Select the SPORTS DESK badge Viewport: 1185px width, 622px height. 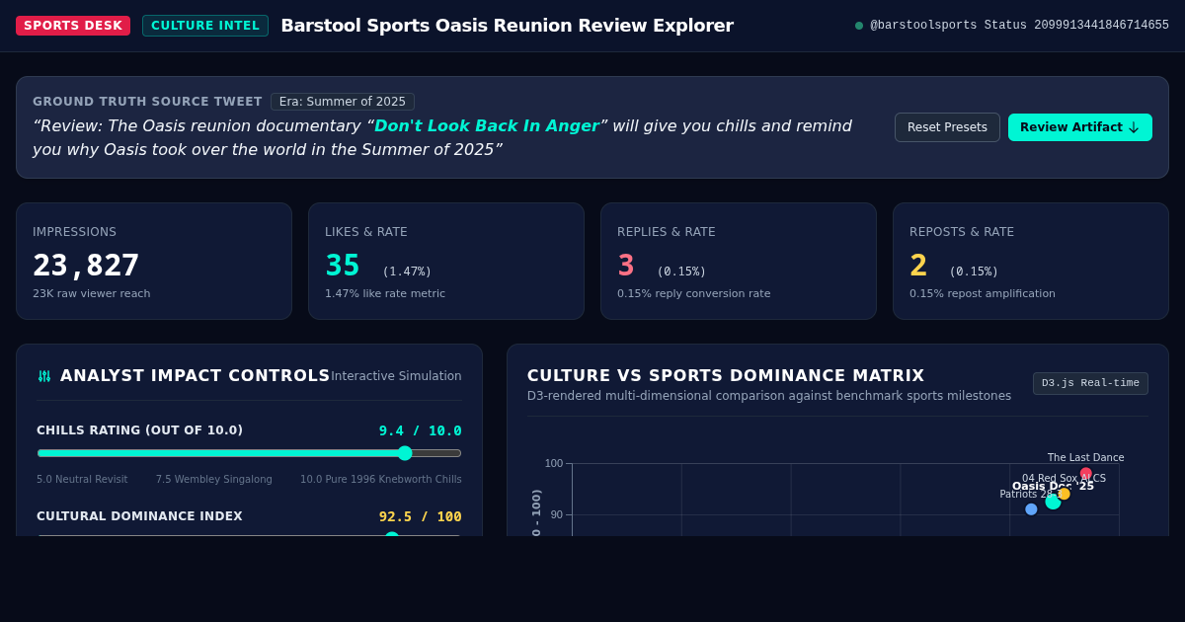coord(73,26)
